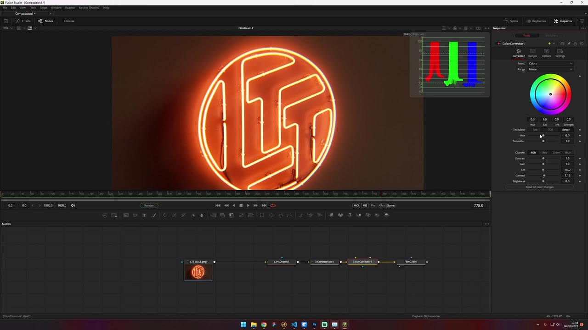Screen dimensions: 588x330
Task: Open the Reactor menu
Action: (x=70, y=8)
